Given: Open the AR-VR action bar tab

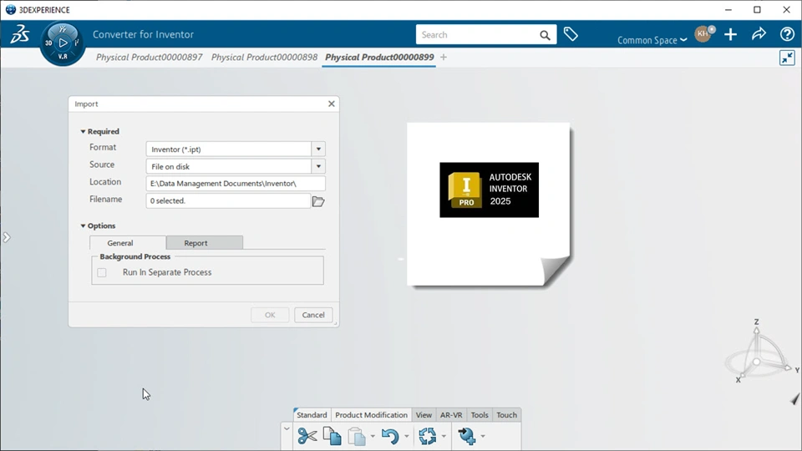Looking at the screenshot, I should pyautogui.click(x=451, y=415).
